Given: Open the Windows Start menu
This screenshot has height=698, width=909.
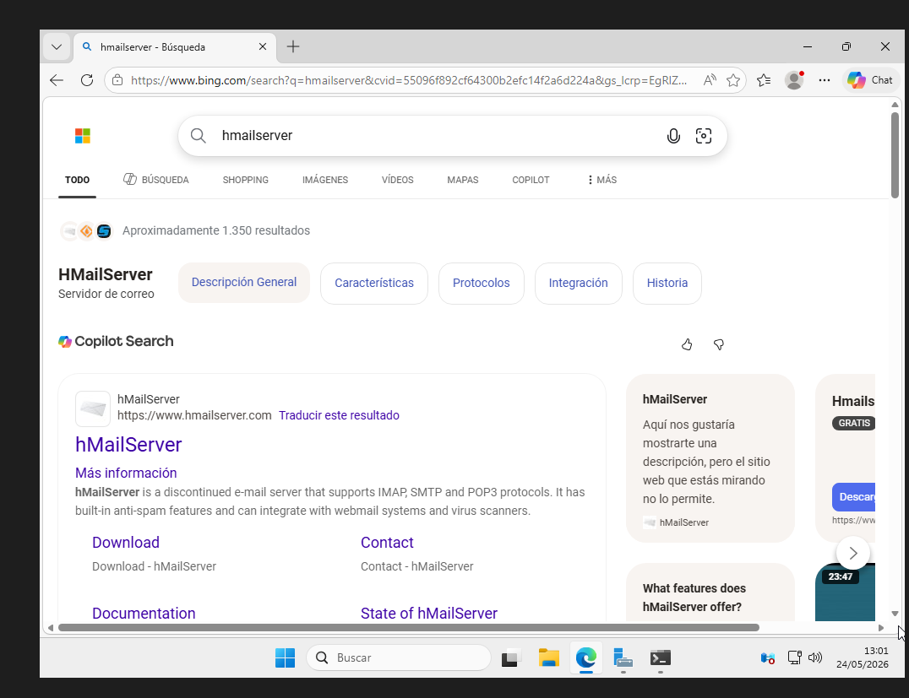Looking at the screenshot, I should click(x=286, y=658).
